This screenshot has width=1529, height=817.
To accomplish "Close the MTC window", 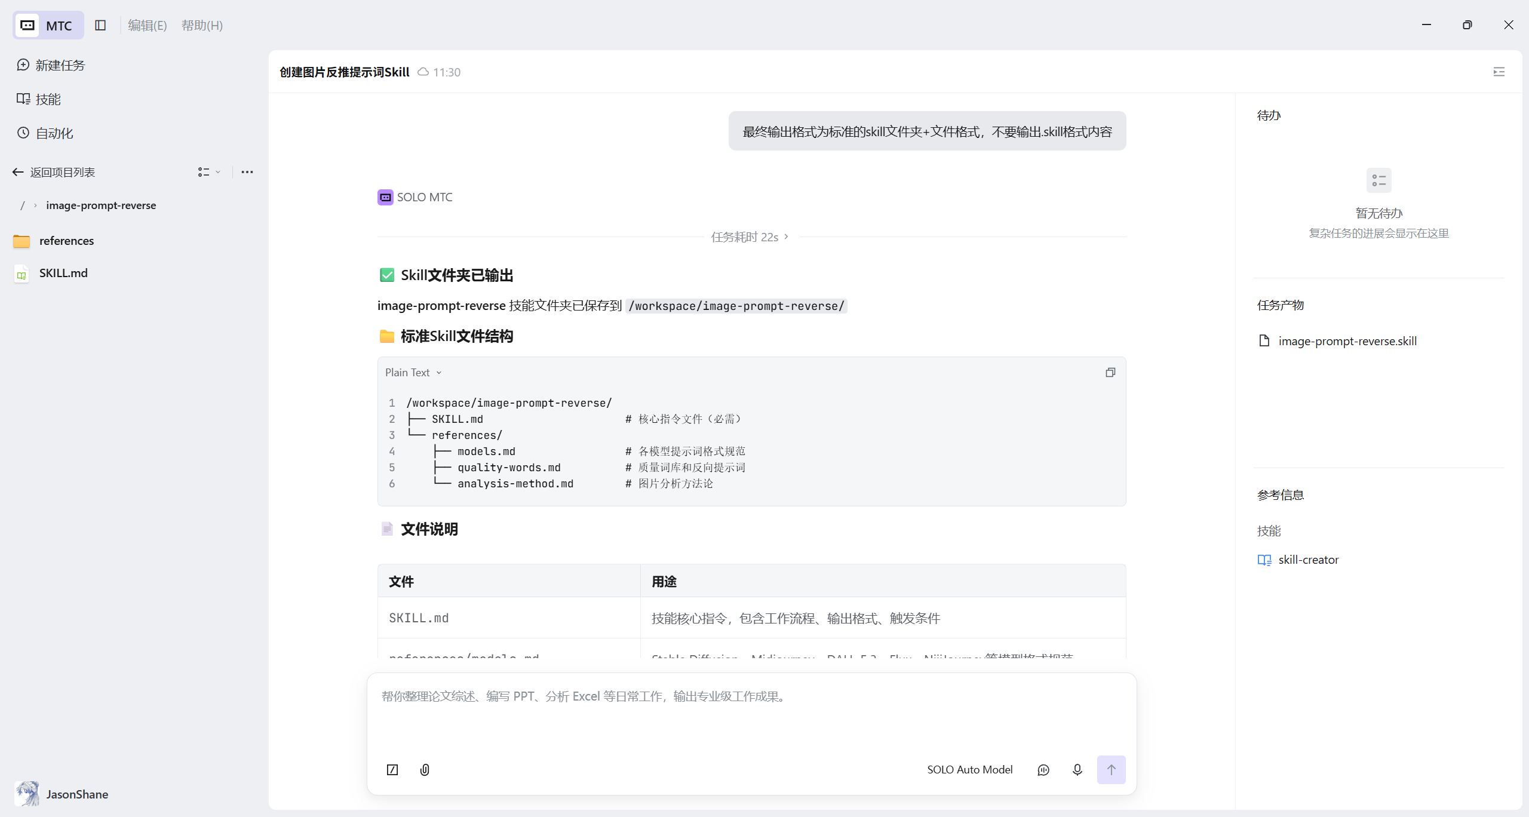I will [x=1509, y=25].
